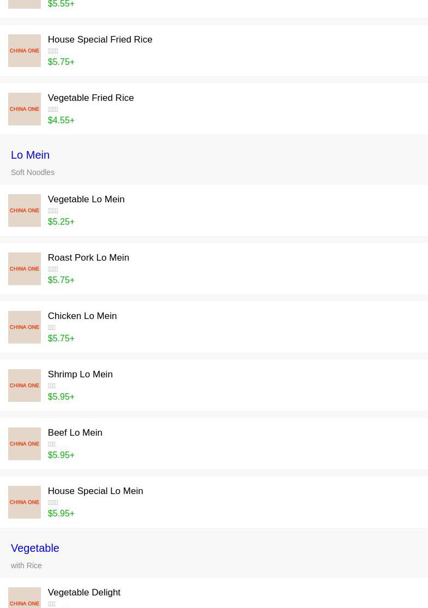
Task: Click the Shrimp Lo Mein thumbnail image
Action: (x=25, y=386)
